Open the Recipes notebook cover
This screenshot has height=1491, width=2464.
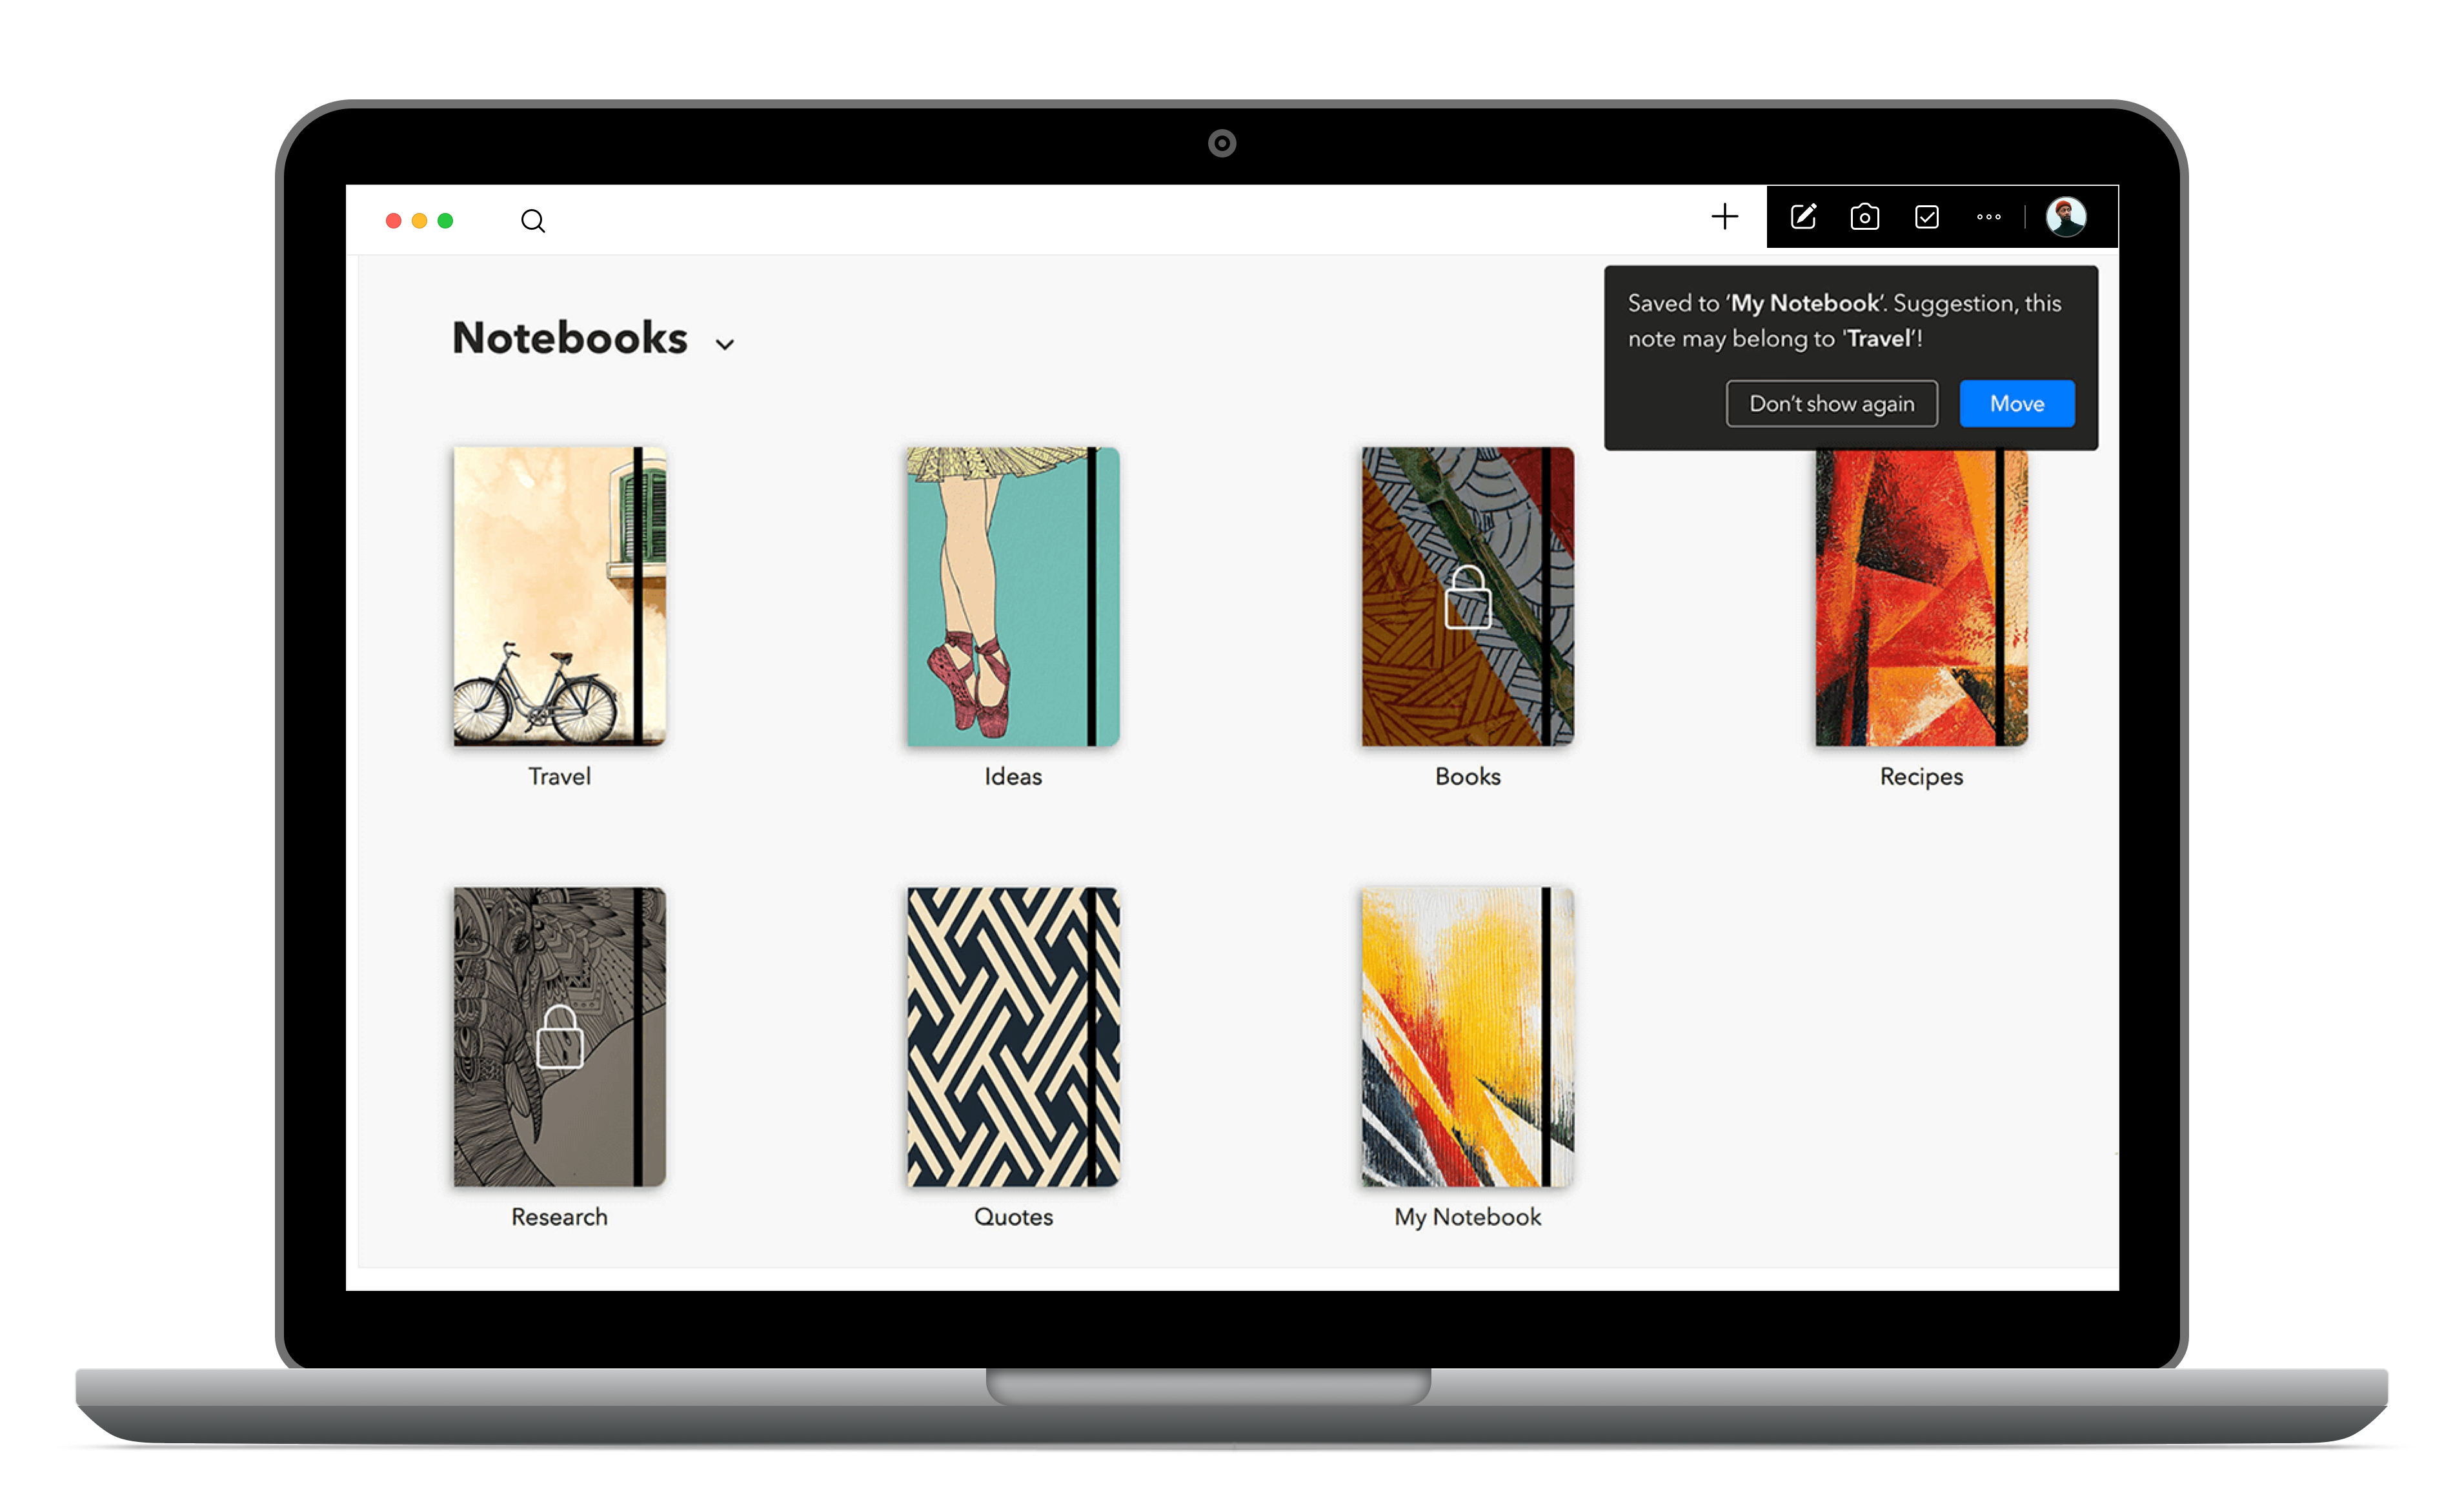point(1921,598)
